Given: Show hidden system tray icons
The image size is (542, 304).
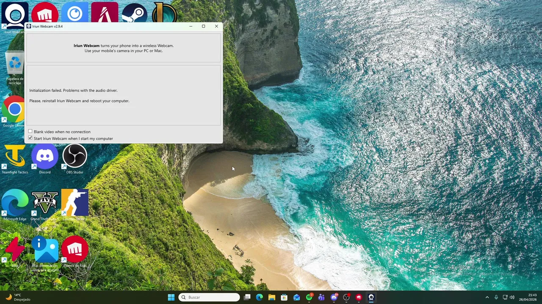Looking at the screenshot, I should pyautogui.click(x=487, y=297).
